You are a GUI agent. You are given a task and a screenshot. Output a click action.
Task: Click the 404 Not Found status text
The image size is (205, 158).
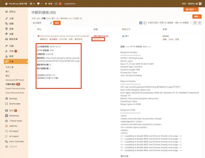click(x=101, y=36)
